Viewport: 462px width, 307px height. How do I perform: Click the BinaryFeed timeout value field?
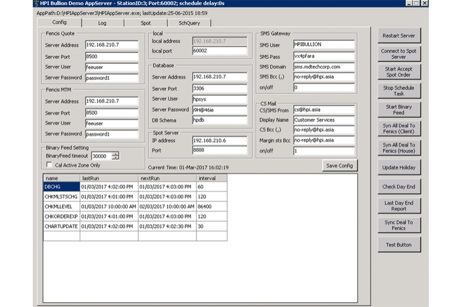pyautogui.click(x=102, y=156)
